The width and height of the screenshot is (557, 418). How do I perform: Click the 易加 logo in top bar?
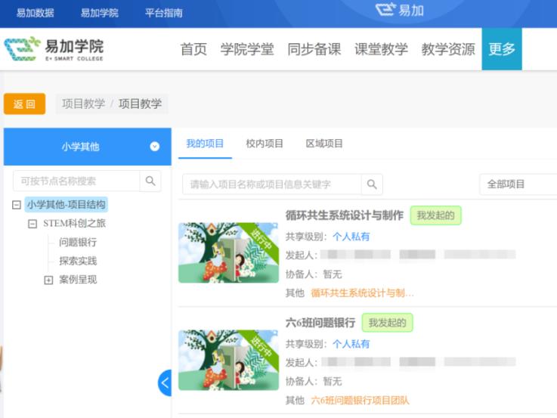(x=399, y=11)
